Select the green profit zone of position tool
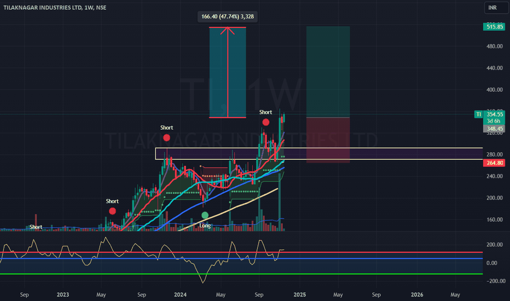The image size is (510, 301). [x=328, y=72]
